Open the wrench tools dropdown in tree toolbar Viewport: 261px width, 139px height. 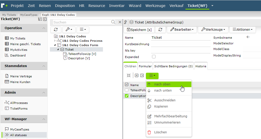click(69, 29)
